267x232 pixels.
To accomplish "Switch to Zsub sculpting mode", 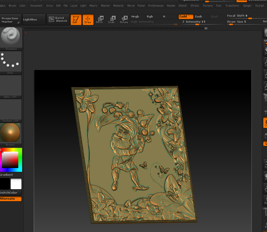I will 202,16.
